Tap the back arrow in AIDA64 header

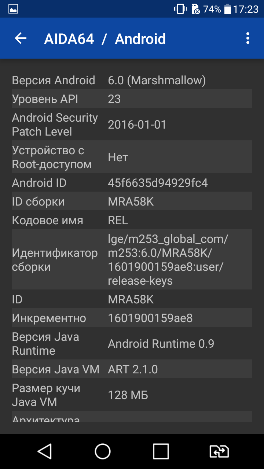pos(21,38)
